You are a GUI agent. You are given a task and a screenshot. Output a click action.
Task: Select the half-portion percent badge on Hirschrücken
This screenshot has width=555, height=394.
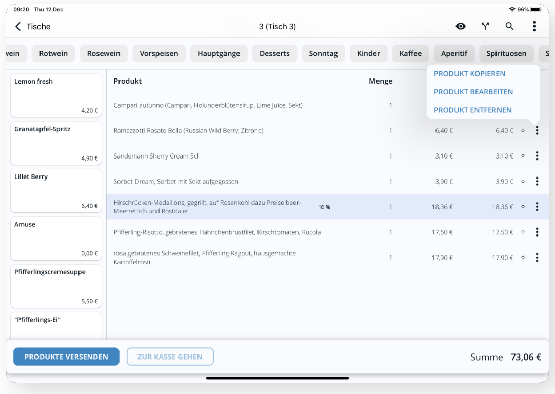click(324, 207)
